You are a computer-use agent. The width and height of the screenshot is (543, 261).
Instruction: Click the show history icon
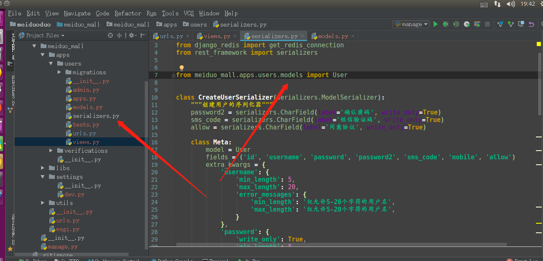(x=521, y=24)
